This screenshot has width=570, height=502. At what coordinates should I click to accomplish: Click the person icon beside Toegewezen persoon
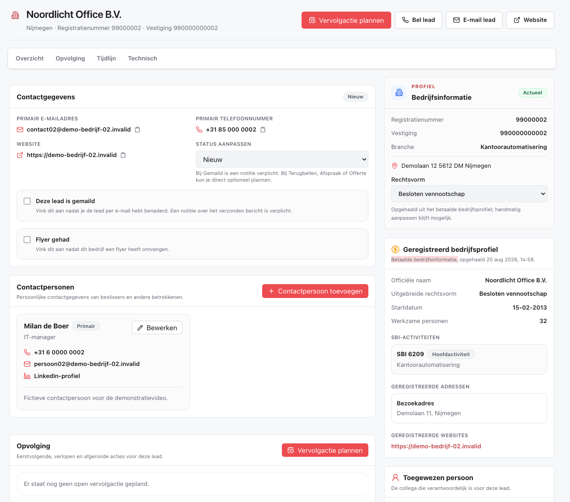click(395, 478)
